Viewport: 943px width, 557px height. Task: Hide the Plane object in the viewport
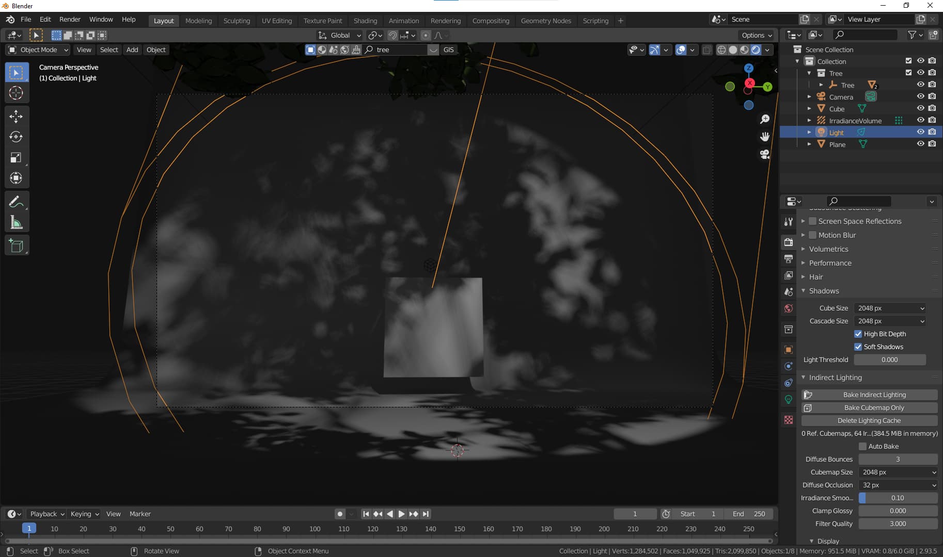(x=921, y=144)
